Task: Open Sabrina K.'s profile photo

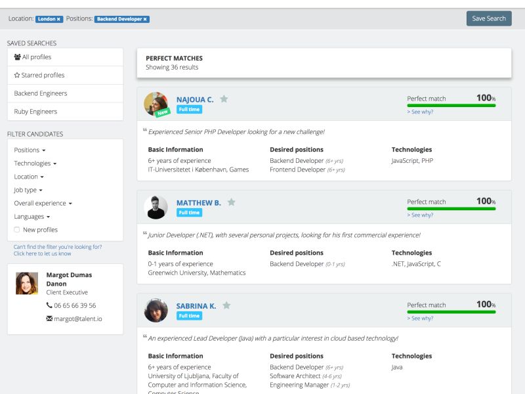Action: click(x=156, y=310)
